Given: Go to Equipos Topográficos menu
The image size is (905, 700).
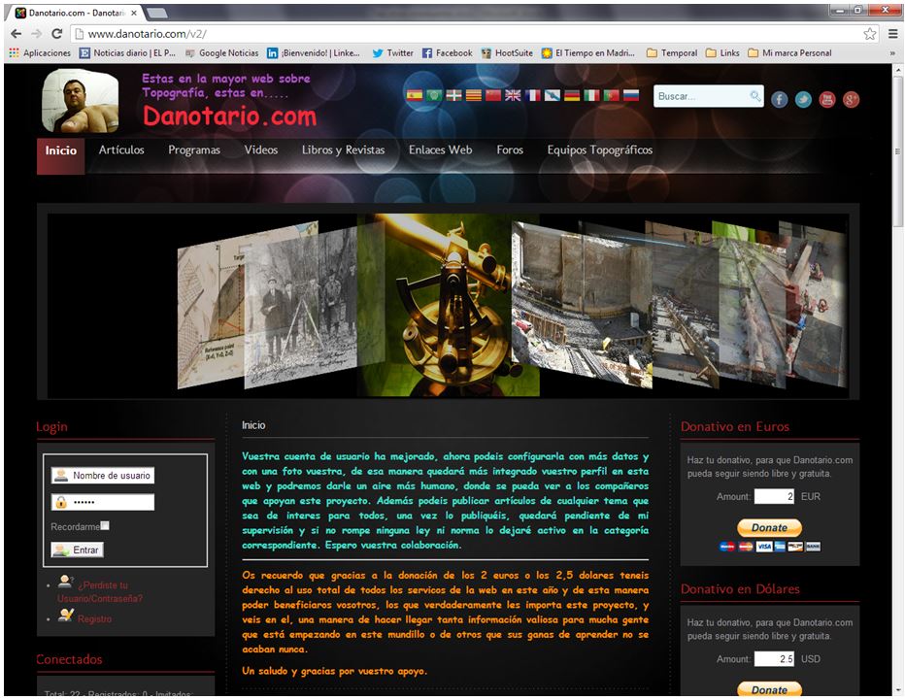Looking at the screenshot, I should (599, 150).
